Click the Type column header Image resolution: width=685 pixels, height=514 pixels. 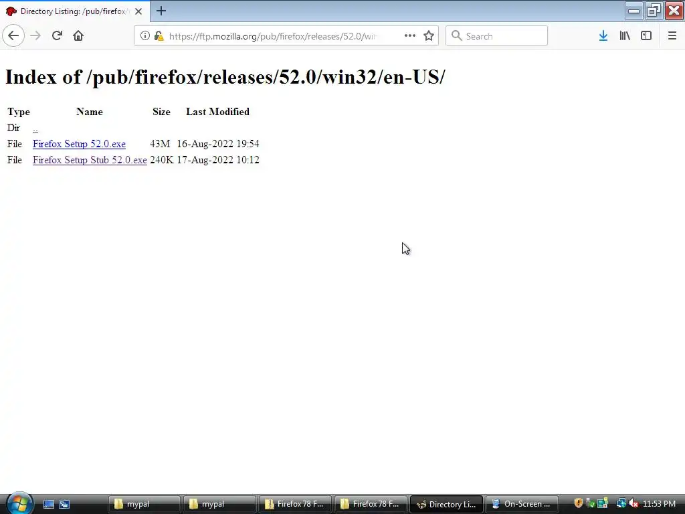(19, 112)
